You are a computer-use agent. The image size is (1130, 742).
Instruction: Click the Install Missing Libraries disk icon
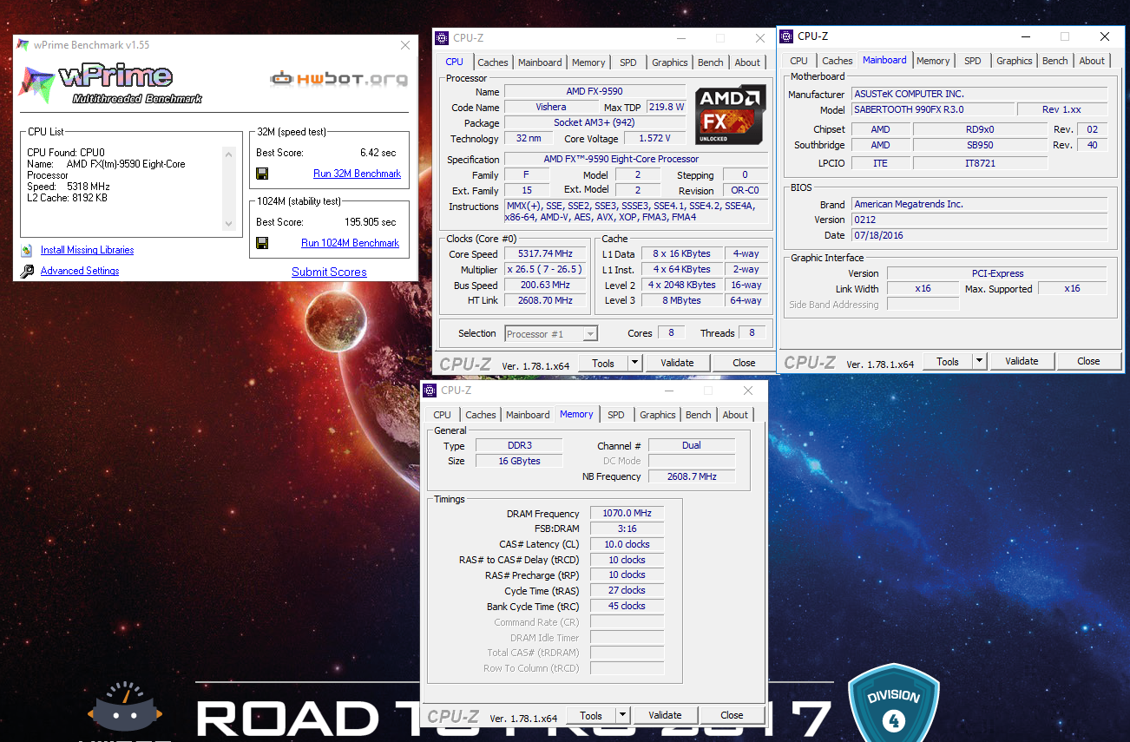click(x=26, y=250)
